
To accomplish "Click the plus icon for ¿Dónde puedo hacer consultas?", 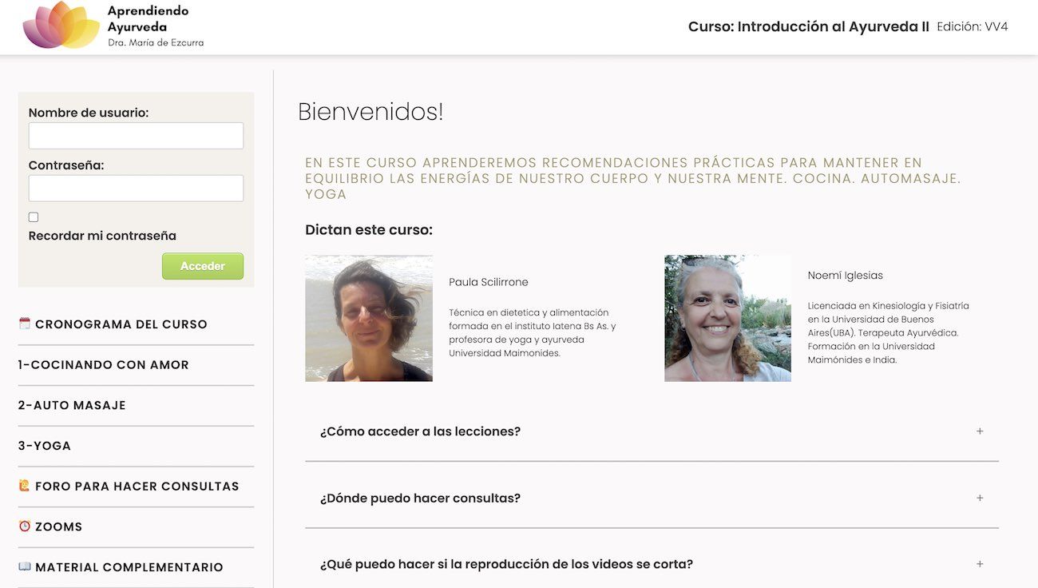I will (980, 498).
